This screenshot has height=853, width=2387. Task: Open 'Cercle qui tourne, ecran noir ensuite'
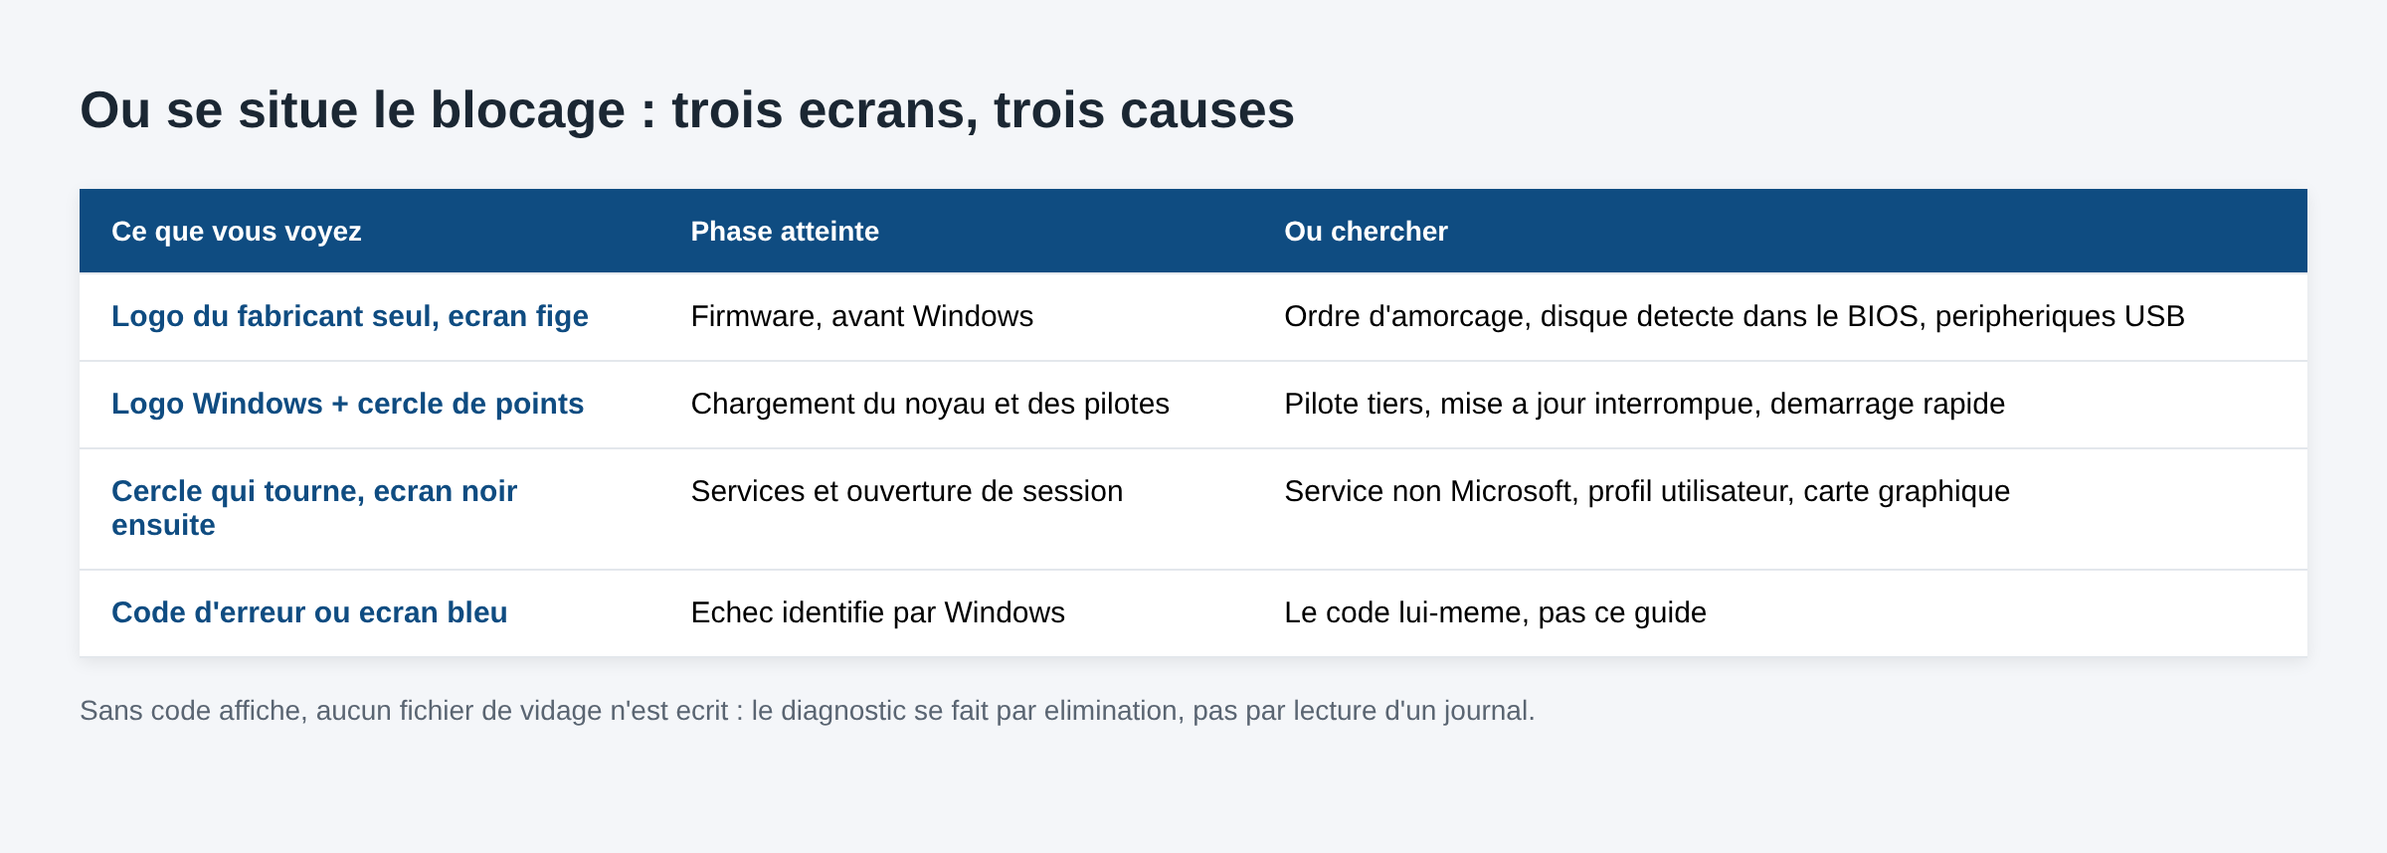tap(314, 508)
